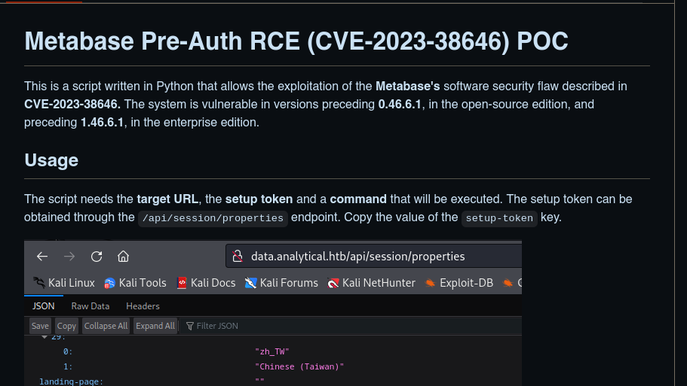
Task: Click the reload page icon
Action: pos(97,257)
